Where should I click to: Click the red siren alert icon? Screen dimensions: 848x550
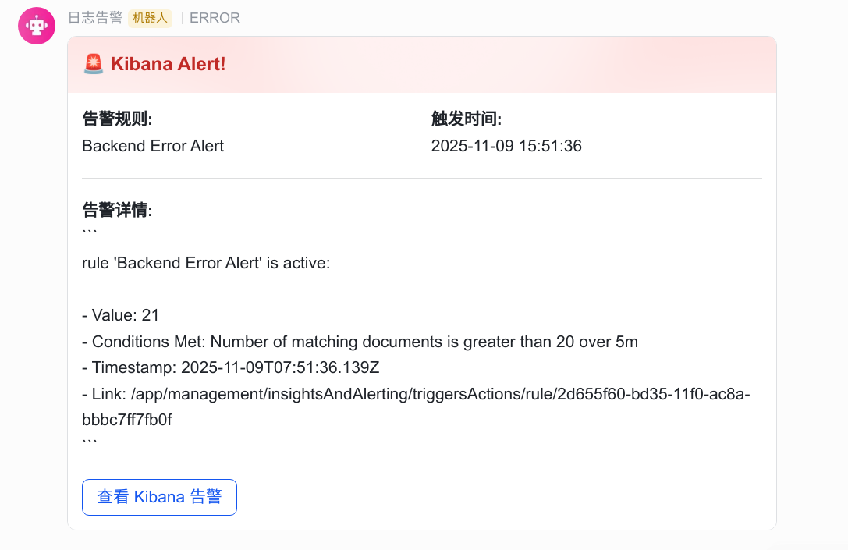(x=93, y=64)
